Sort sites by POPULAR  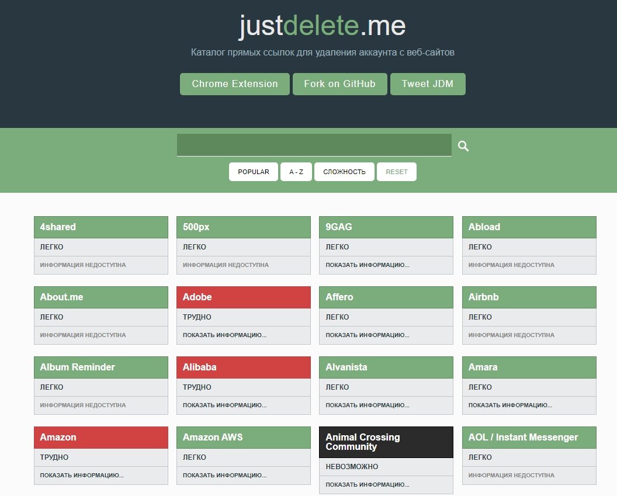(254, 172)
